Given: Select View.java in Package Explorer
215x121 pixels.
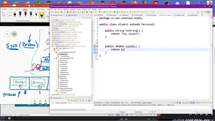Looking at the screenshot, I should (x=63, y=93).
